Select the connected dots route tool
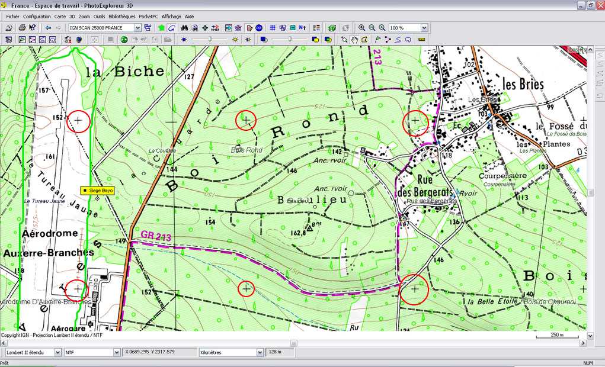Screen dimensions: 605x367 (388, 39)
